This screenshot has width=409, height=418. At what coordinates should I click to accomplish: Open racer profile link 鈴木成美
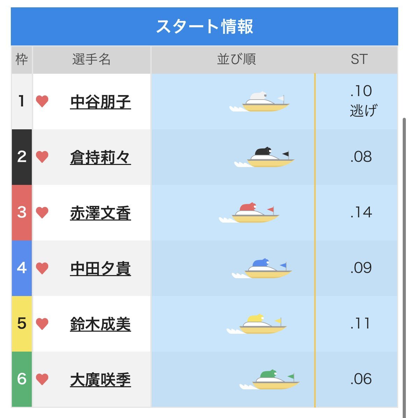coord(101,324)
